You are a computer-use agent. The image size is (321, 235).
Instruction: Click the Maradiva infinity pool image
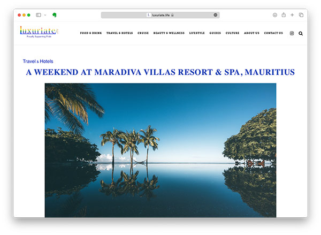click(x=160, y=150)
